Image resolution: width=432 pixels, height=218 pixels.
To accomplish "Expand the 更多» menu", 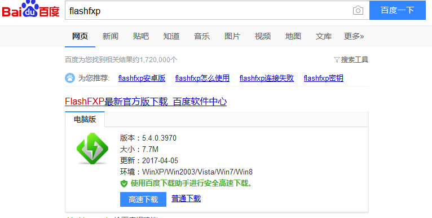I will coord(354,36).
